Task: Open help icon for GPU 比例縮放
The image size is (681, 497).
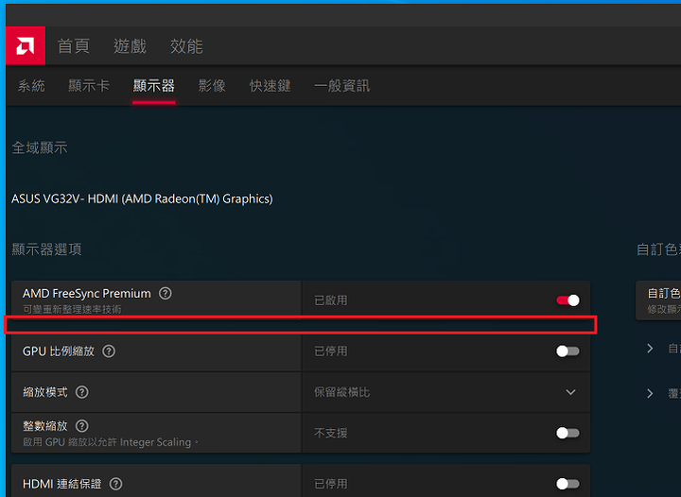Action: pyautogui.click(x=109, y=351)
